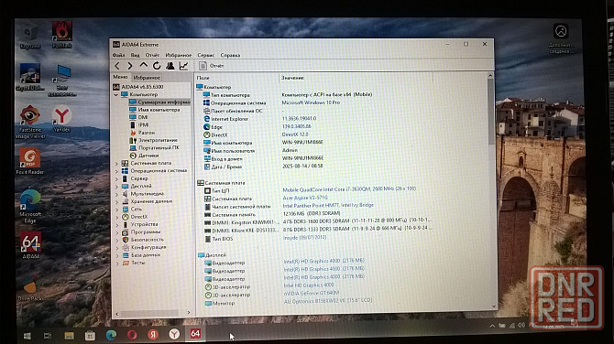Open the Справка menu
The width and height of the screenshot is (614, 344).
point(230,55)
